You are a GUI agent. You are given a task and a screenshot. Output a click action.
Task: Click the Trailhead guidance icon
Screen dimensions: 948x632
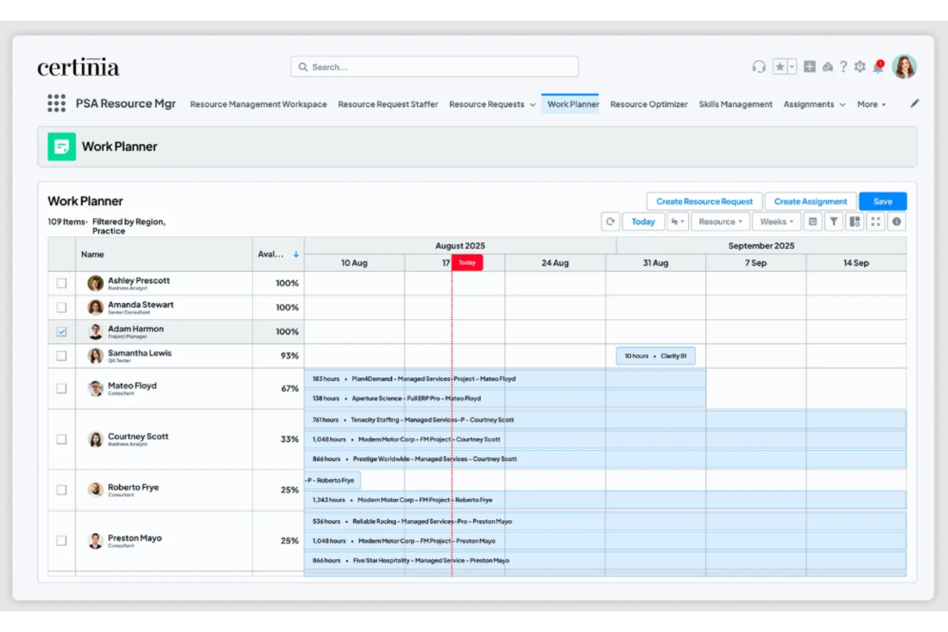pyautogui.click(x=828, y=67)
